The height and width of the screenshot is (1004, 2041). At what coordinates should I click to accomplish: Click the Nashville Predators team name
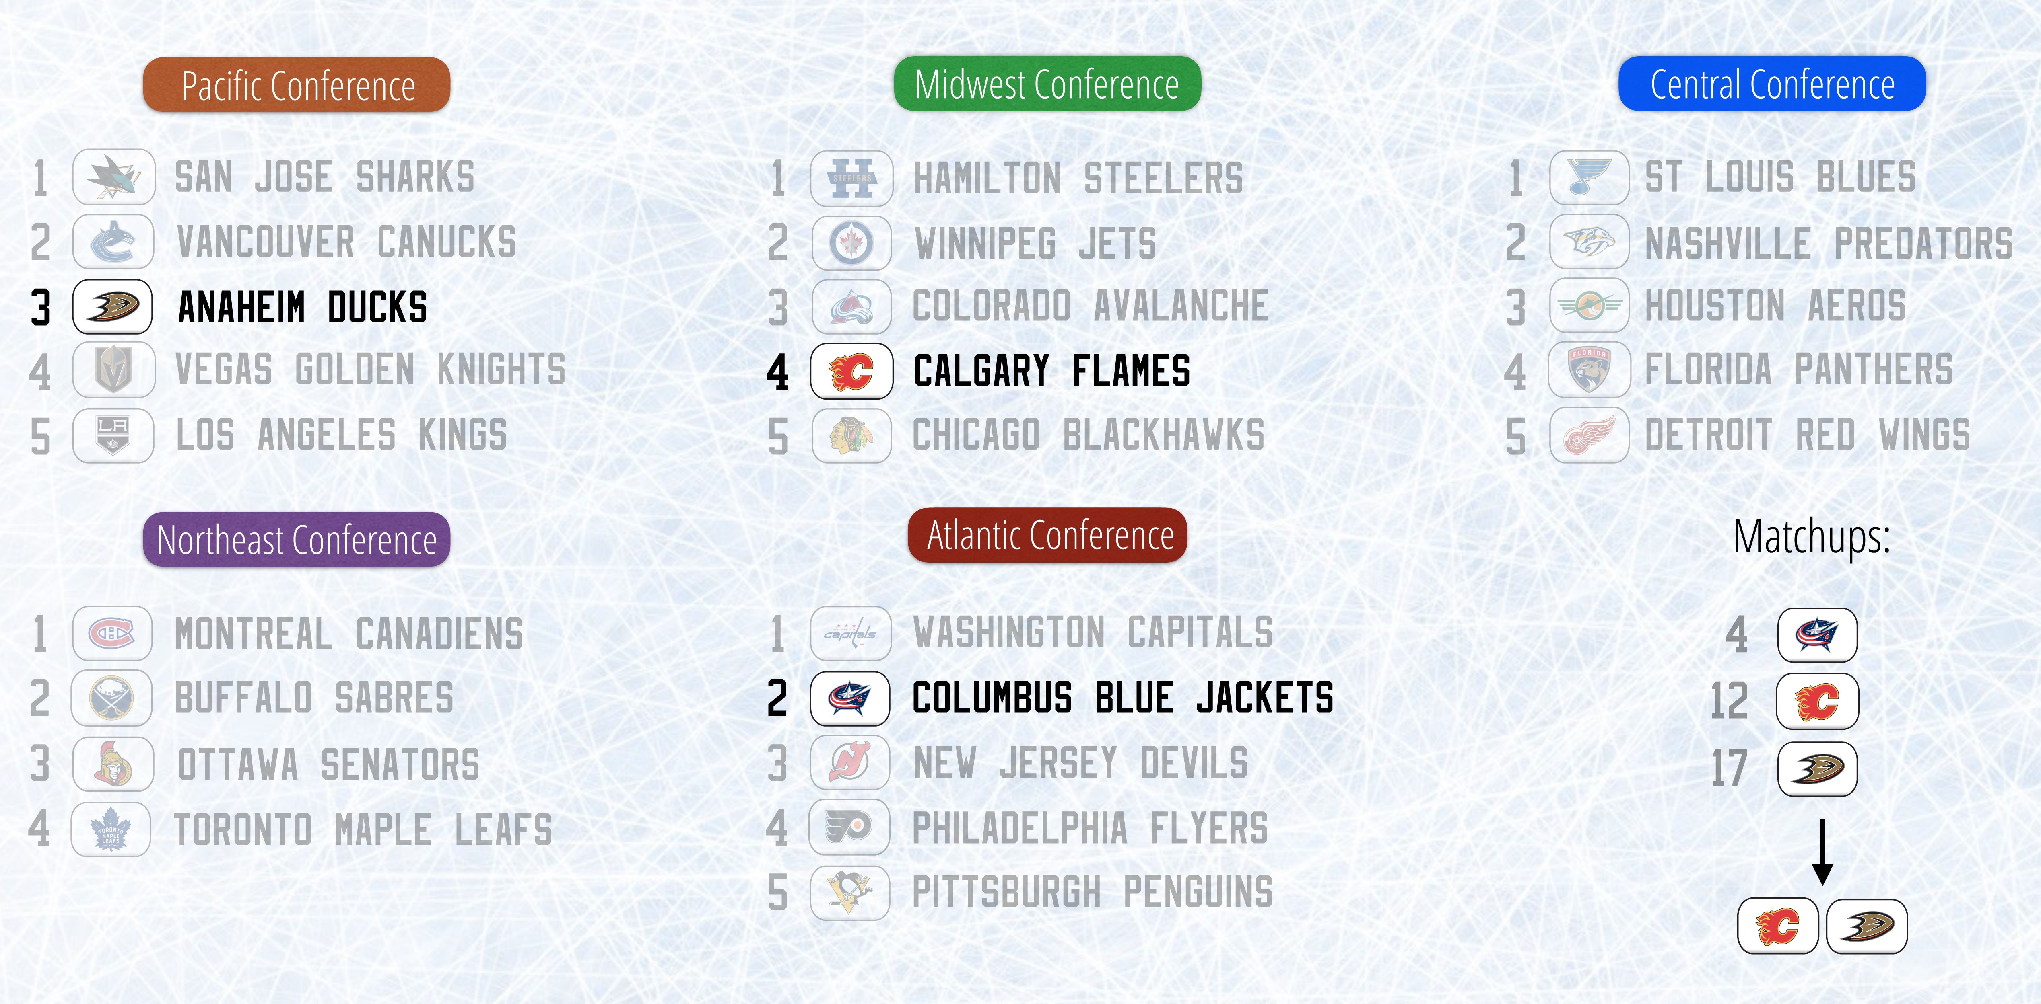[x=1828, y=243]
